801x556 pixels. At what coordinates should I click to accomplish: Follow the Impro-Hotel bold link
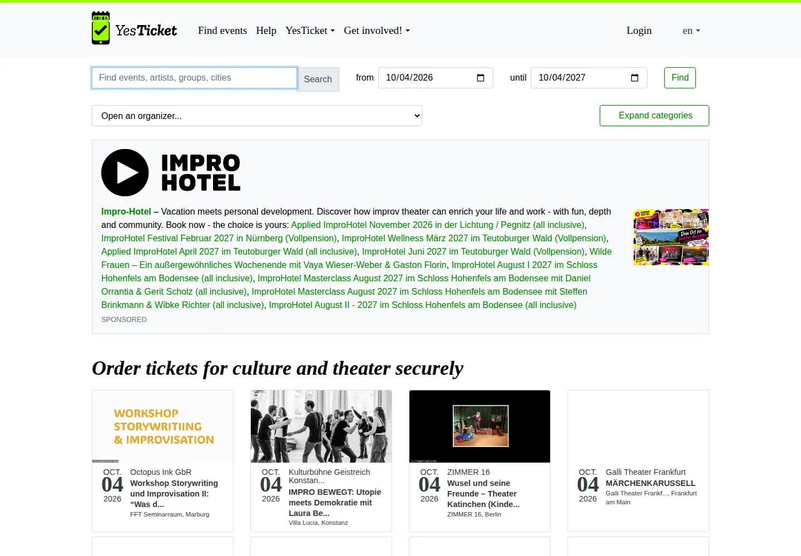126,211
